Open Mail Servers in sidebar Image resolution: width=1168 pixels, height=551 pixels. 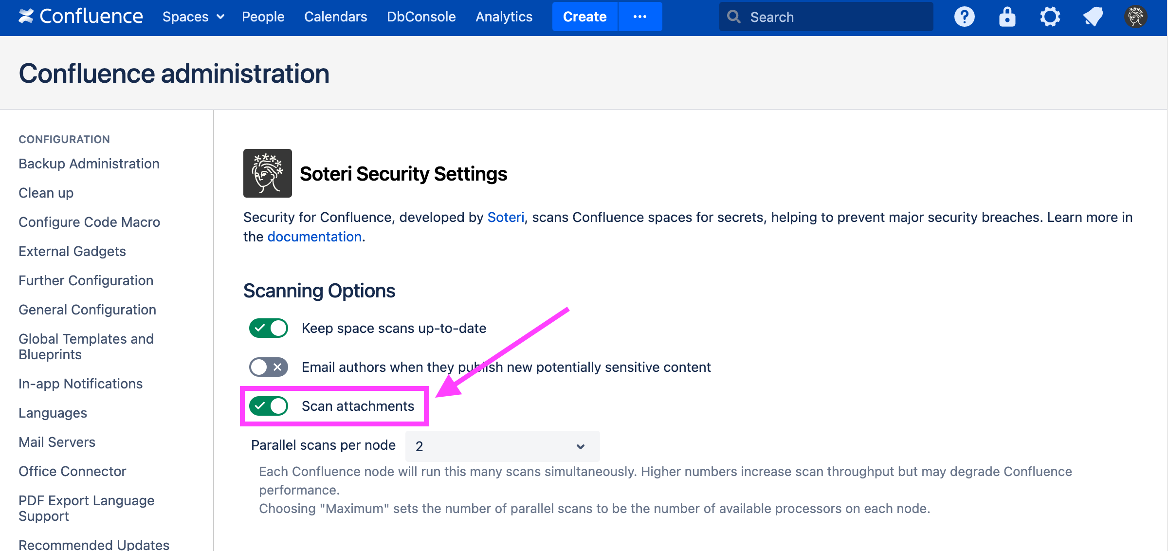point(57,442)
